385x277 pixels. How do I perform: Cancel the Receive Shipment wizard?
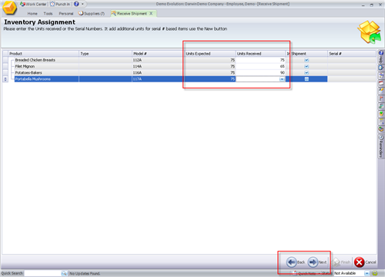point(365,262)
